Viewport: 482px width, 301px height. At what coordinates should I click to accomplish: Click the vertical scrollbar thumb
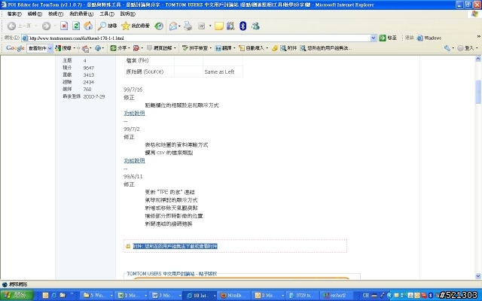tap(478, 92)
